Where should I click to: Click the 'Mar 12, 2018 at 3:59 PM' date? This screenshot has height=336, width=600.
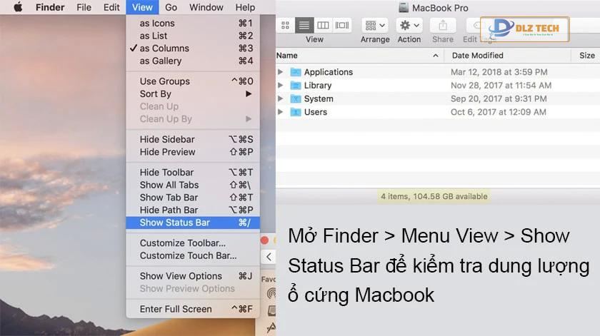[499, 72]
